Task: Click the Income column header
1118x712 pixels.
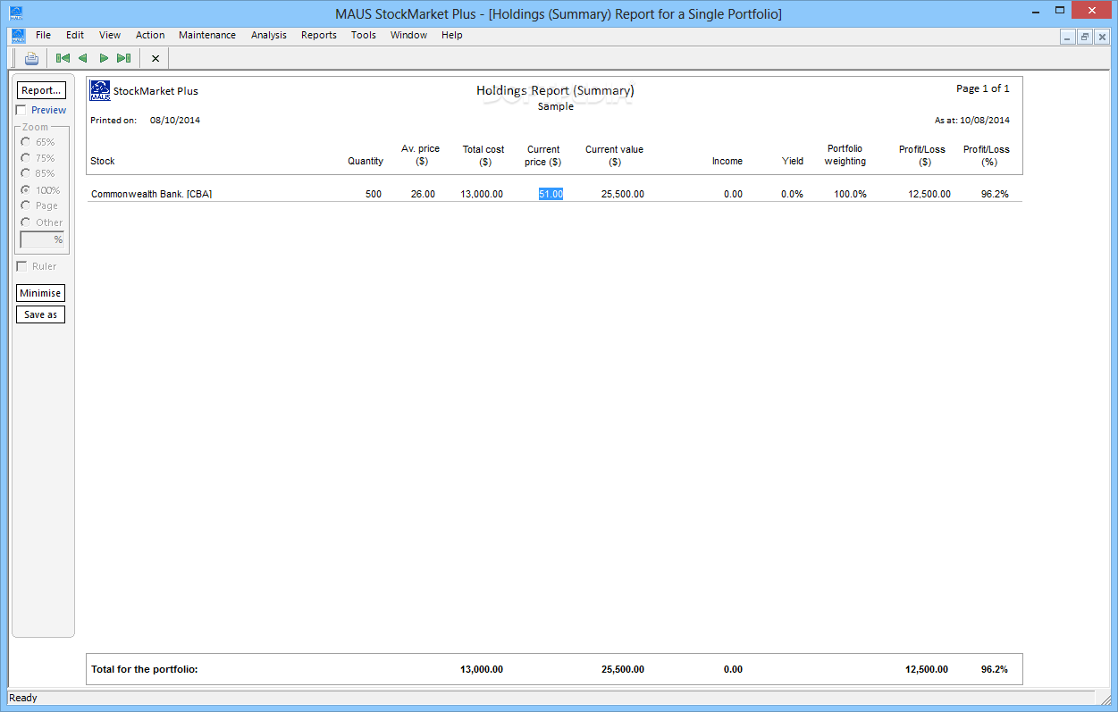Action: click(727, 162)
